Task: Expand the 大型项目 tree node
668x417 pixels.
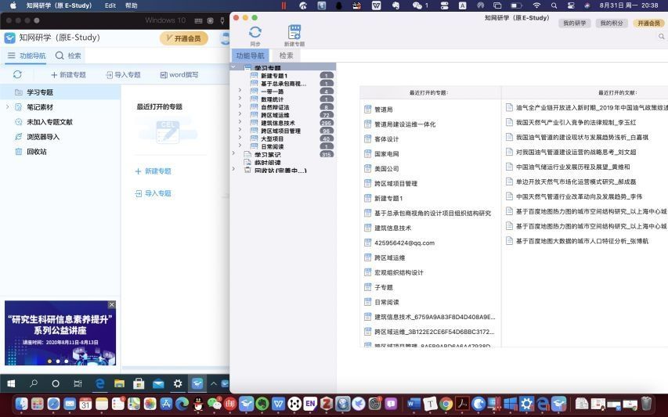Action: coord(240,138)
